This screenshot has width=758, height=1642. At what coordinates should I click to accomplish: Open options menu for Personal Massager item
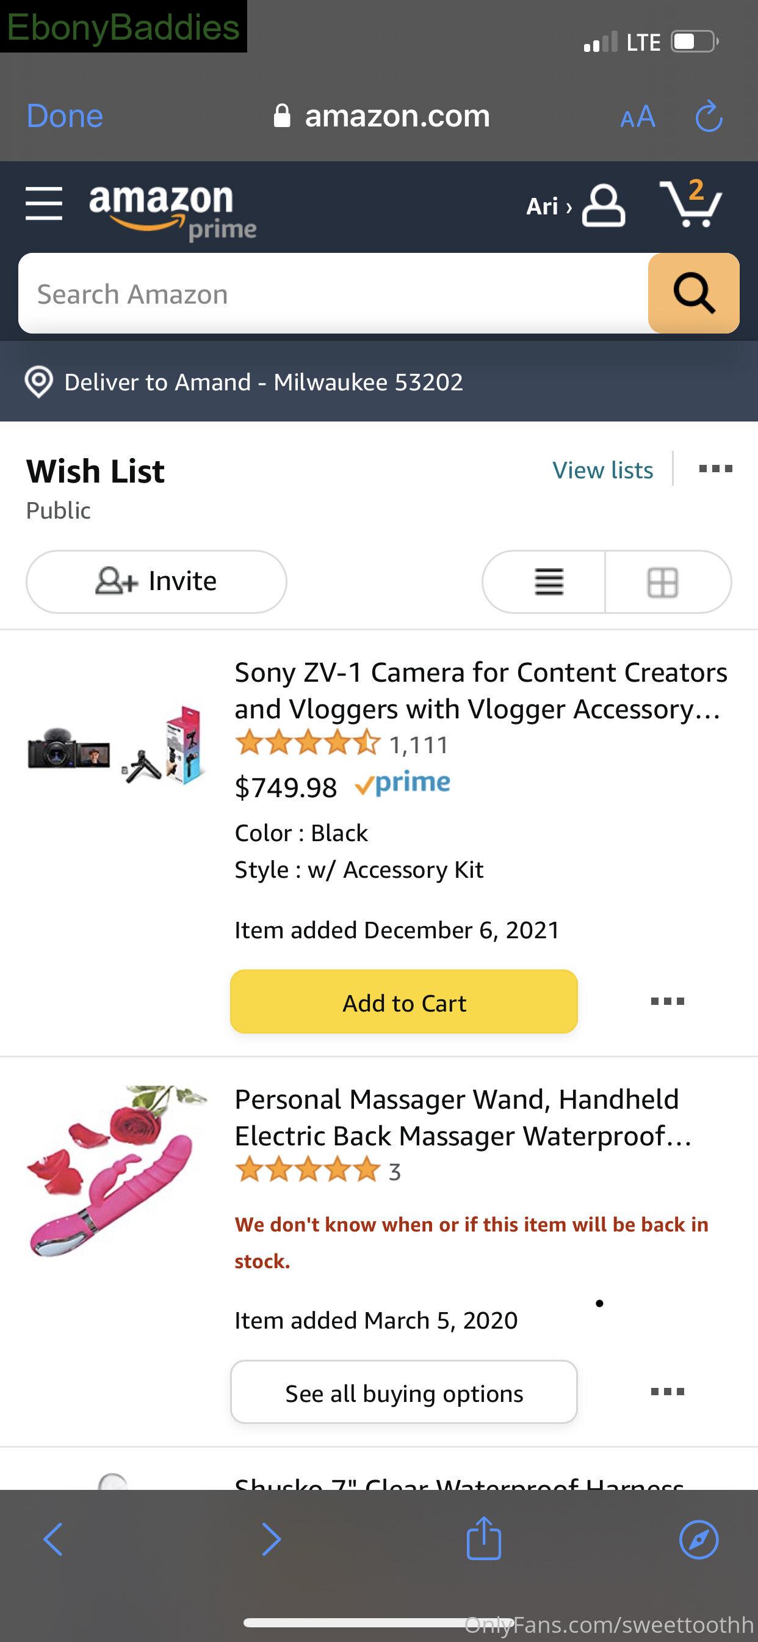point(668,1392)
